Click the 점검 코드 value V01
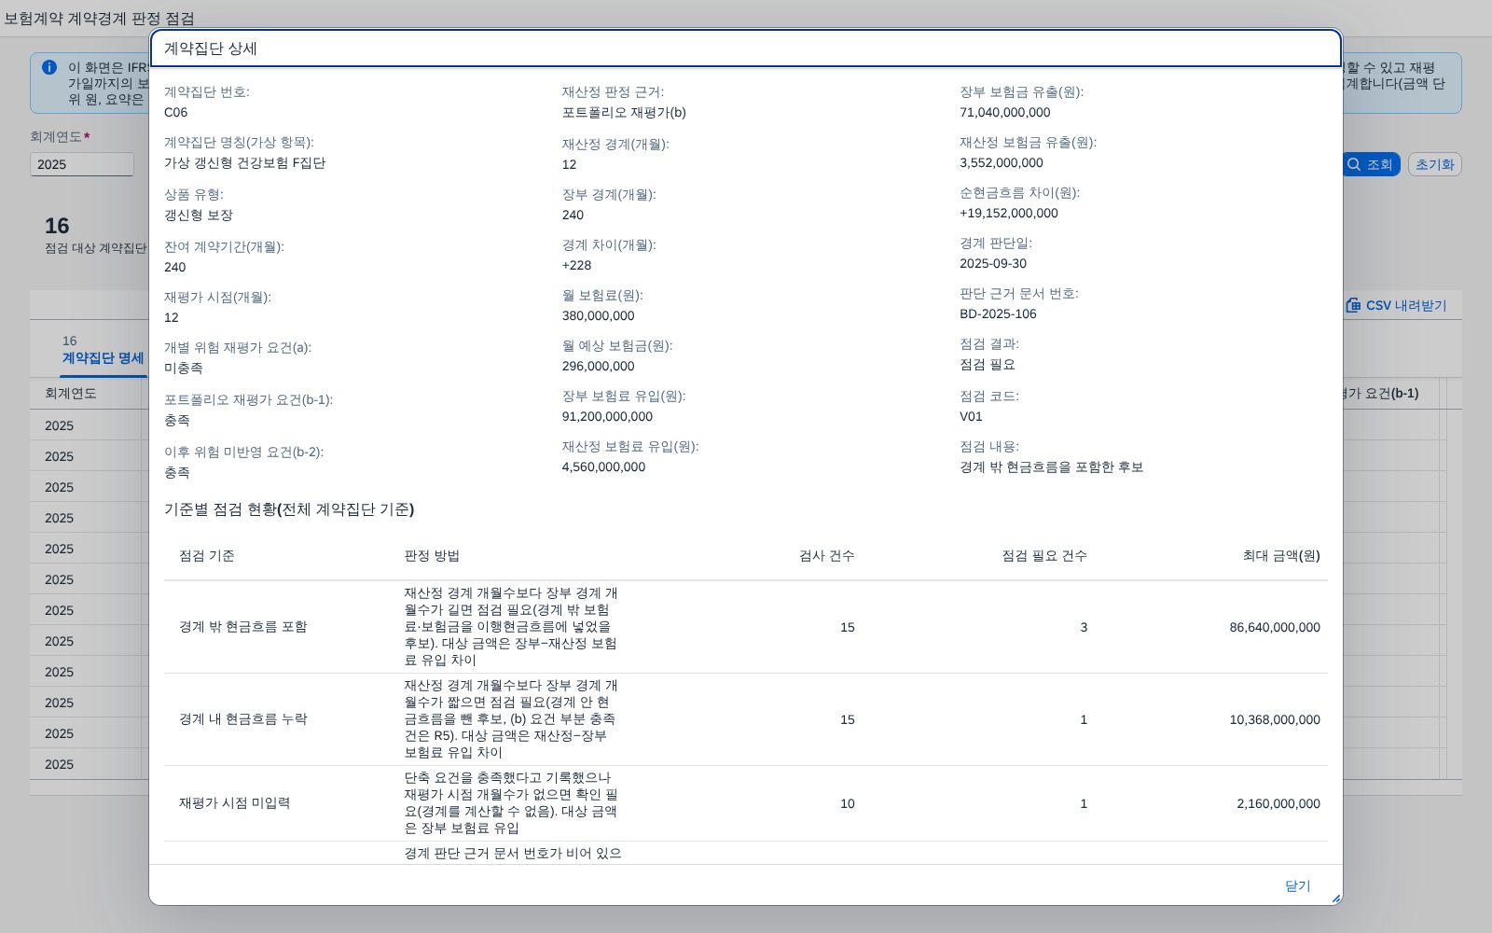Screen dimensions: 1492x933 pos(971,416)
